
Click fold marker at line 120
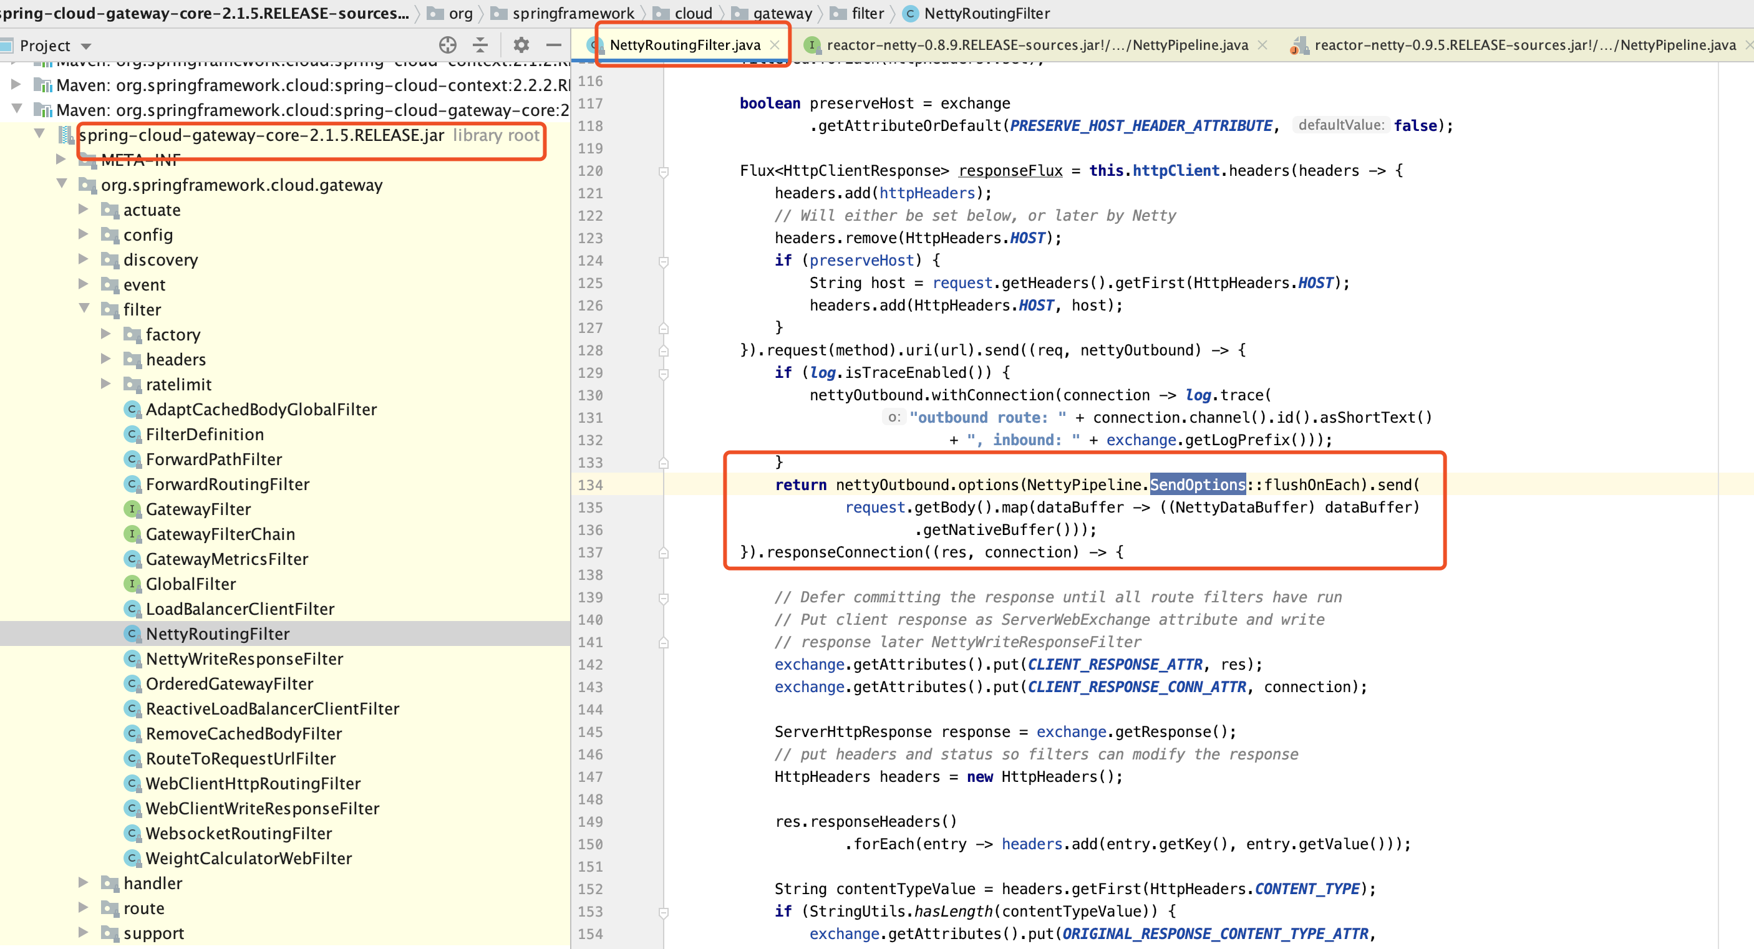[x=663, y=171]
